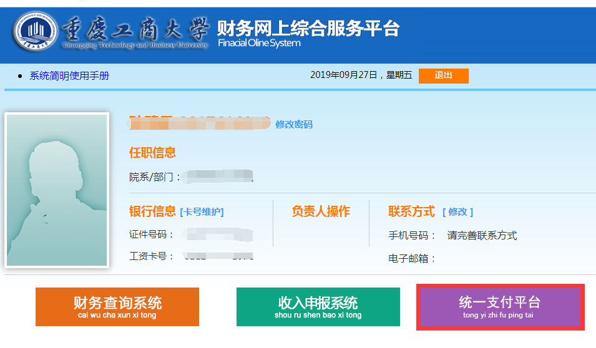Click the 联系方式 section heading

point(411,211)
